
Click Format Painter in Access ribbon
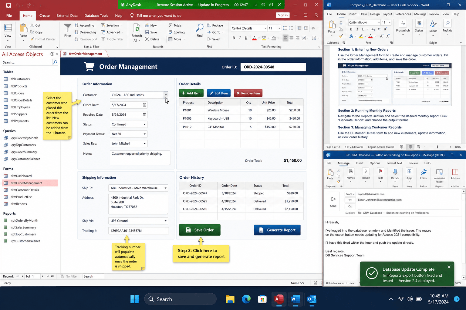pos(43,39)
